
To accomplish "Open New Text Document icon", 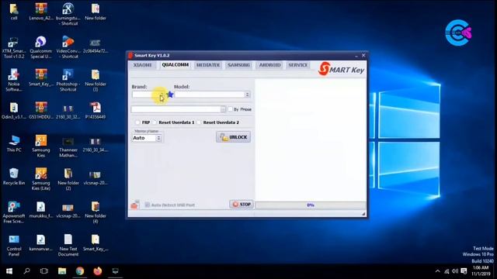I will pos(68,246).
